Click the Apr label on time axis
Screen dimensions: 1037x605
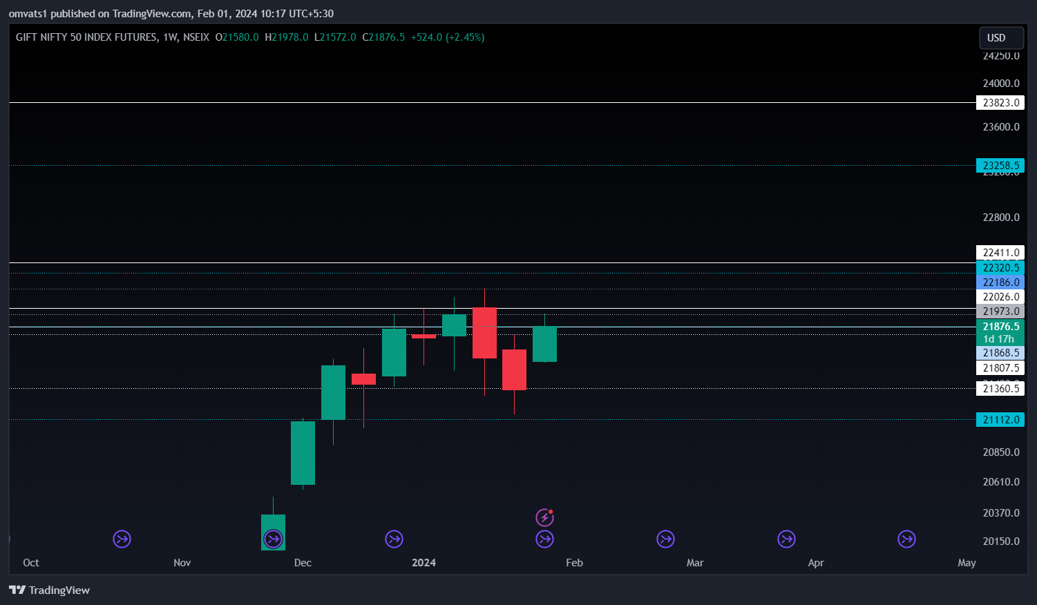click(816, 563)
